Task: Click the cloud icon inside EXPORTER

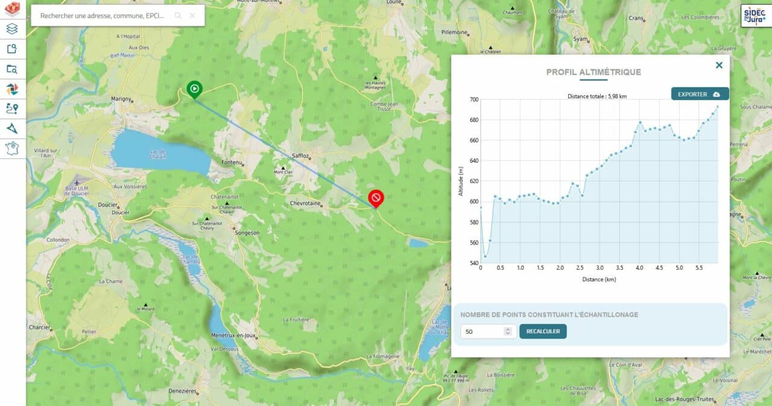Action: click(x=715, y=94)
